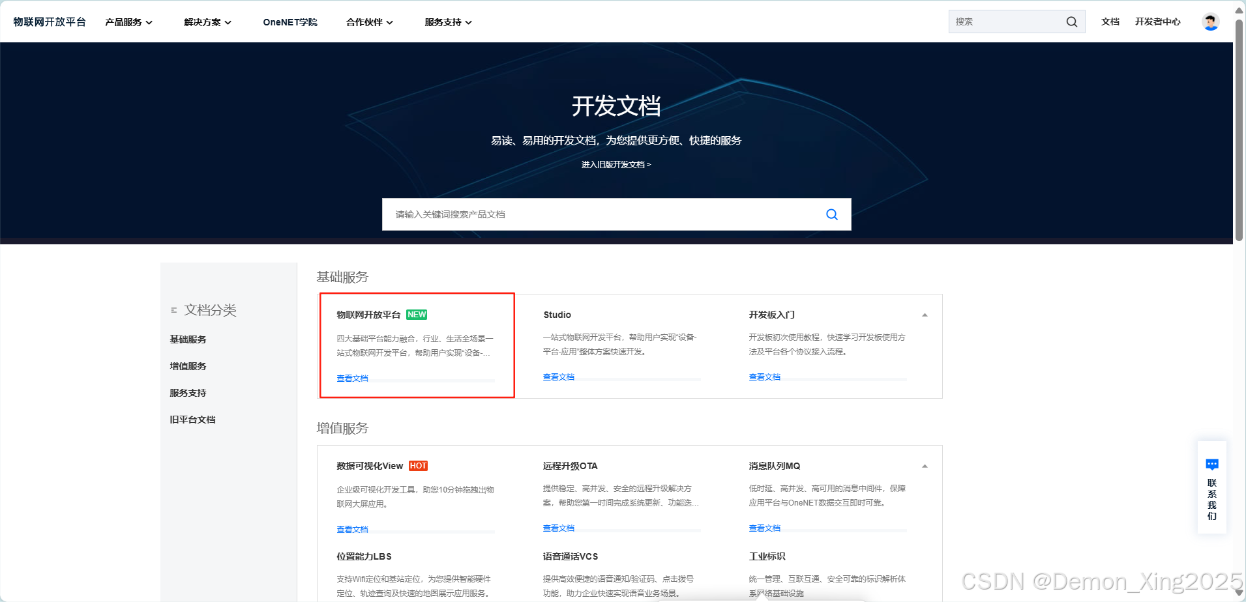Open the user avatar profile icon

(1210, 21)
